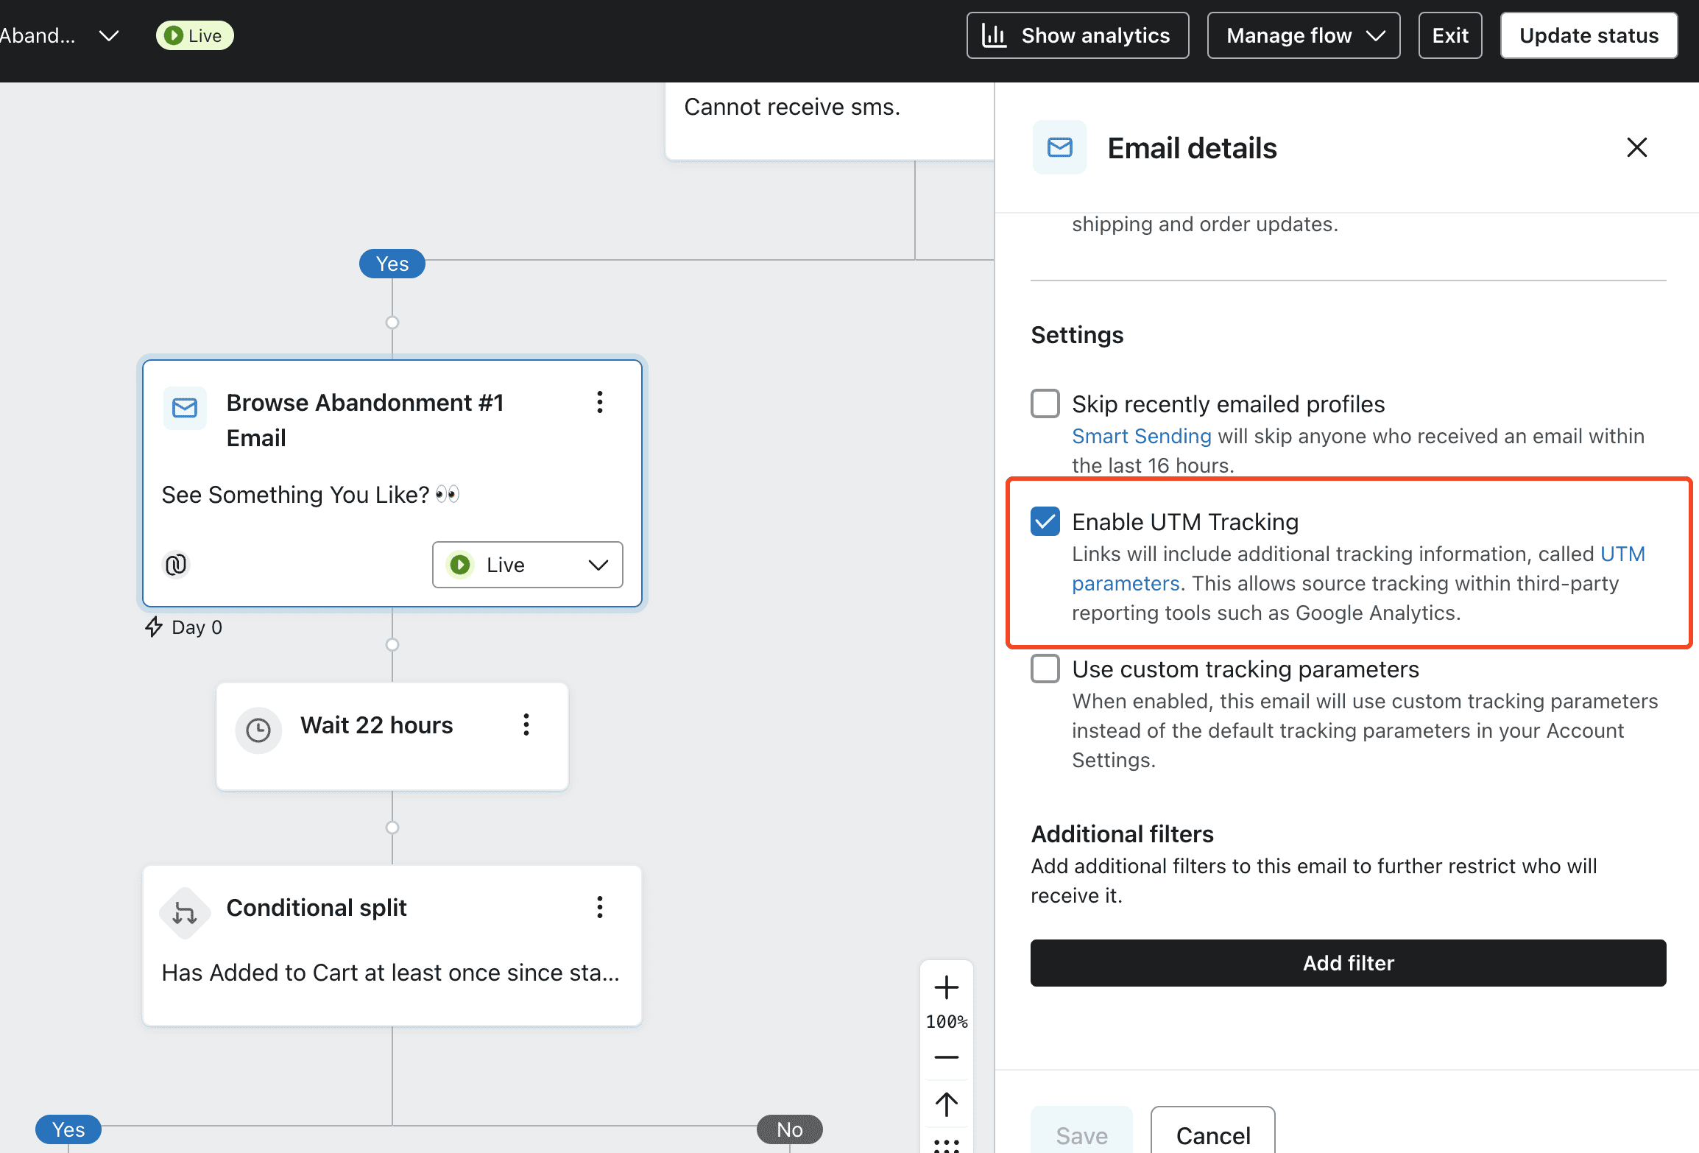Open the Smart Sending link
This screenshot has width=1699, height=1153.
1141,436
